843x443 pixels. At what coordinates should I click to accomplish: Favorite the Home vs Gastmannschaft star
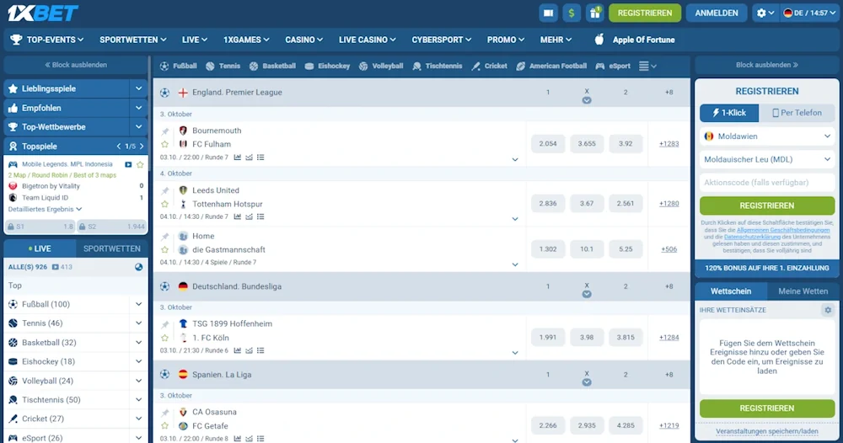pos(165,249)
